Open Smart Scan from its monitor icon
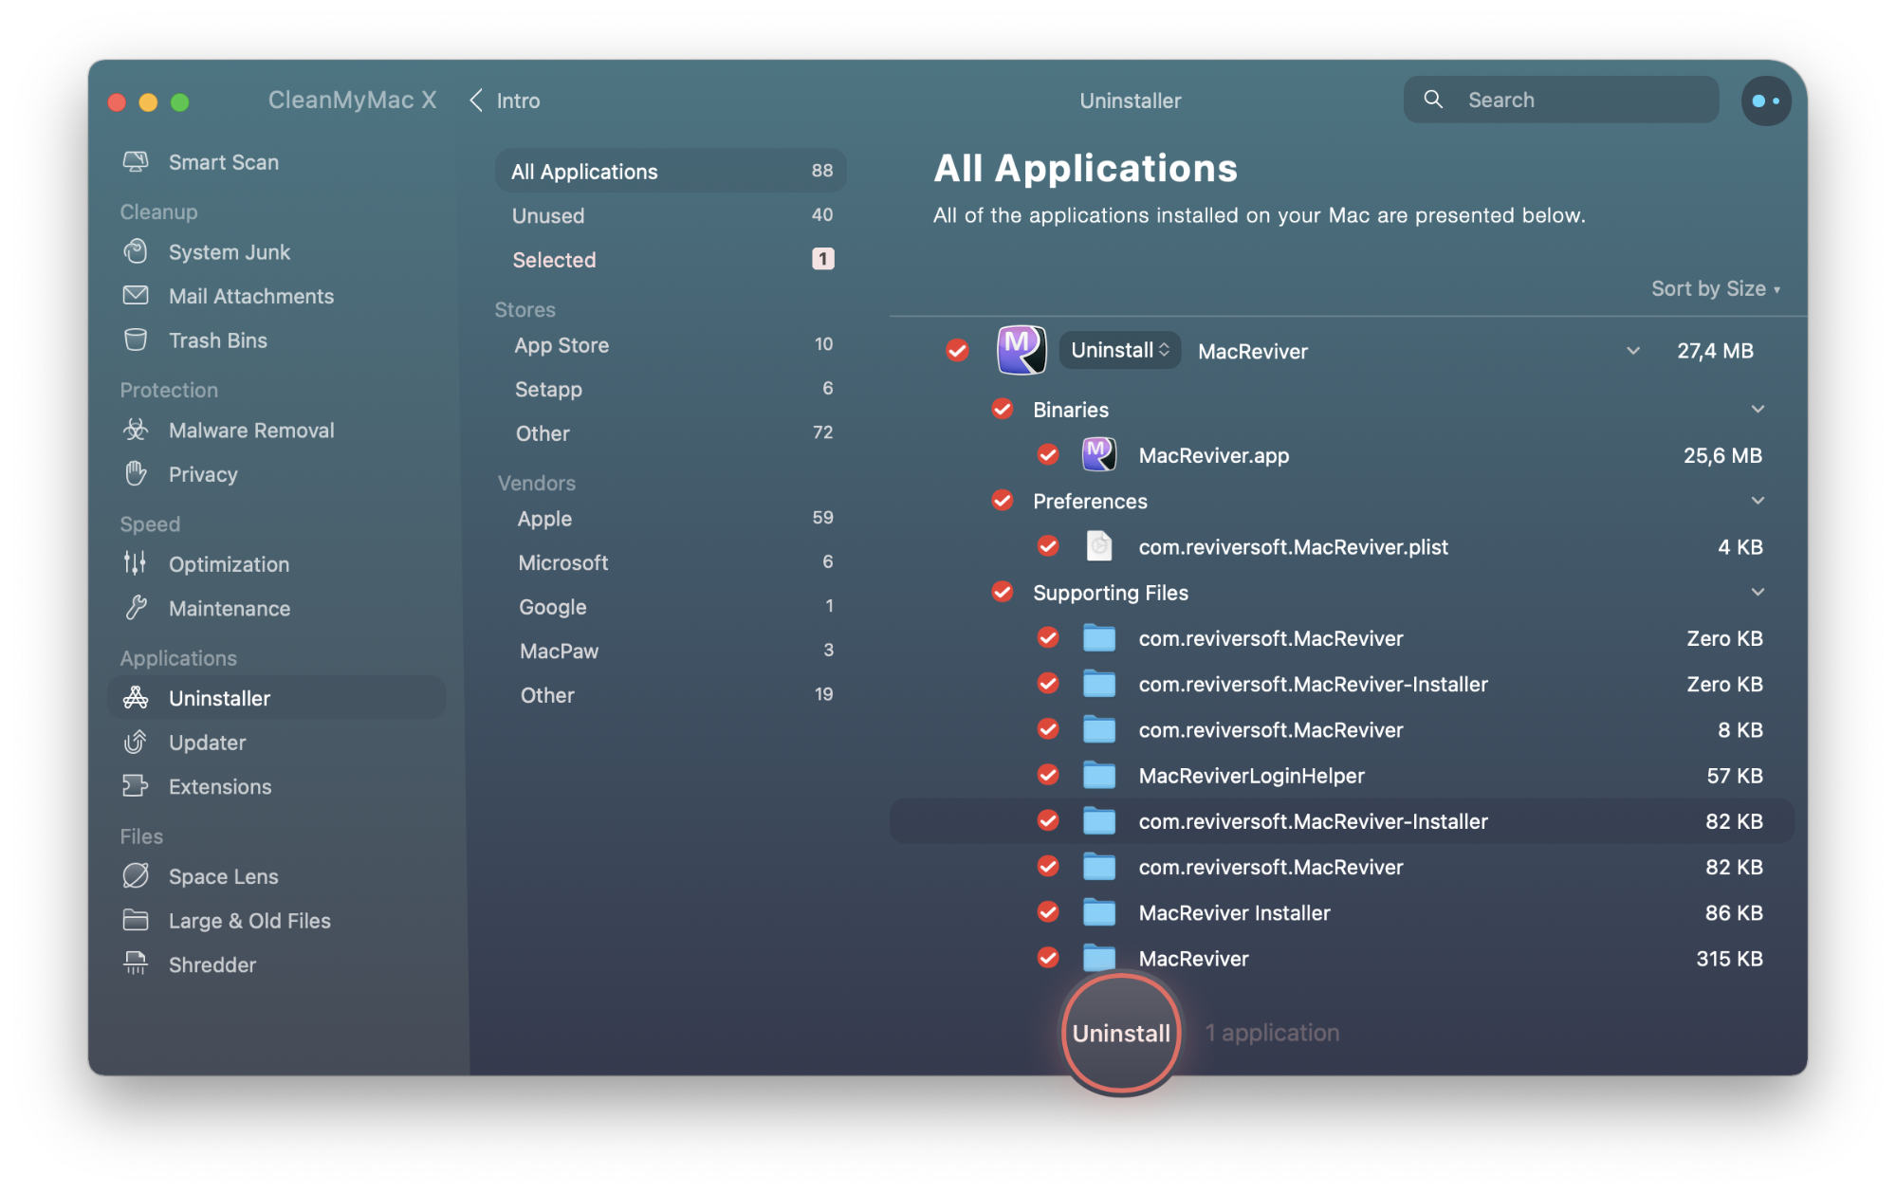Image resolution: width=1896 pixels, height=1193 pixels. [136, 162]
